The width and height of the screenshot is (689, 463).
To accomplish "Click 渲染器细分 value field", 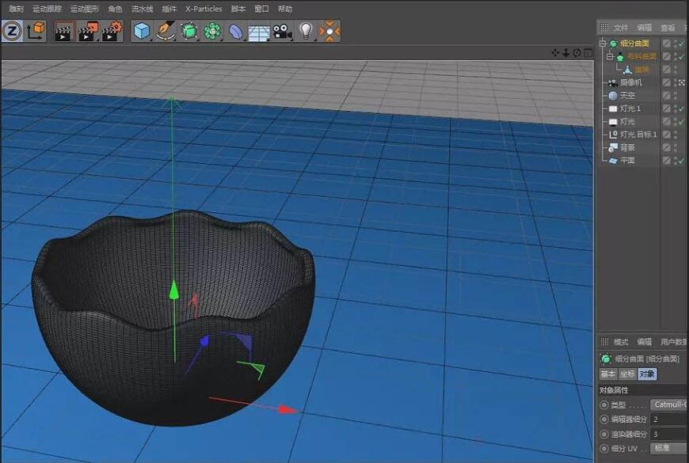I will [668, 434].
